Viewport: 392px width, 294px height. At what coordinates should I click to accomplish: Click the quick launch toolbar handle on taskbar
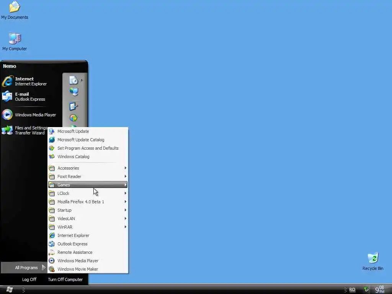tap(23, 289)
